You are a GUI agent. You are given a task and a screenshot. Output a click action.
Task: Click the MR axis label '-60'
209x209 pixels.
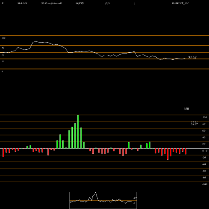coord(204,171)
